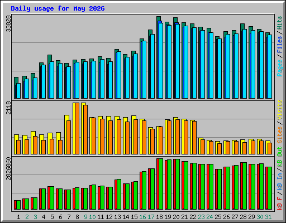The width and height of the screenshot is (286, 223).
Task: Click day 1 on the axis
Action: 18,217
